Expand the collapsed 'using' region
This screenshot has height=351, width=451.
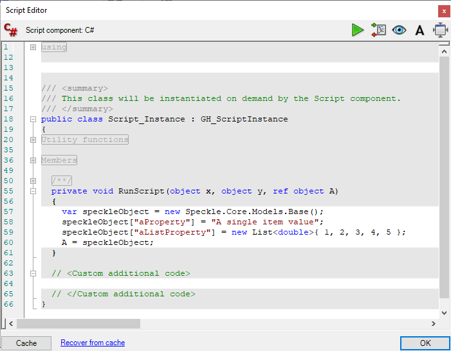33,47
